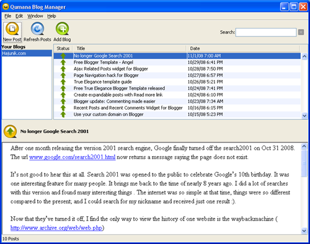Open the Help menu
Screen dimensions: 310x244
[x=51, y=16]
